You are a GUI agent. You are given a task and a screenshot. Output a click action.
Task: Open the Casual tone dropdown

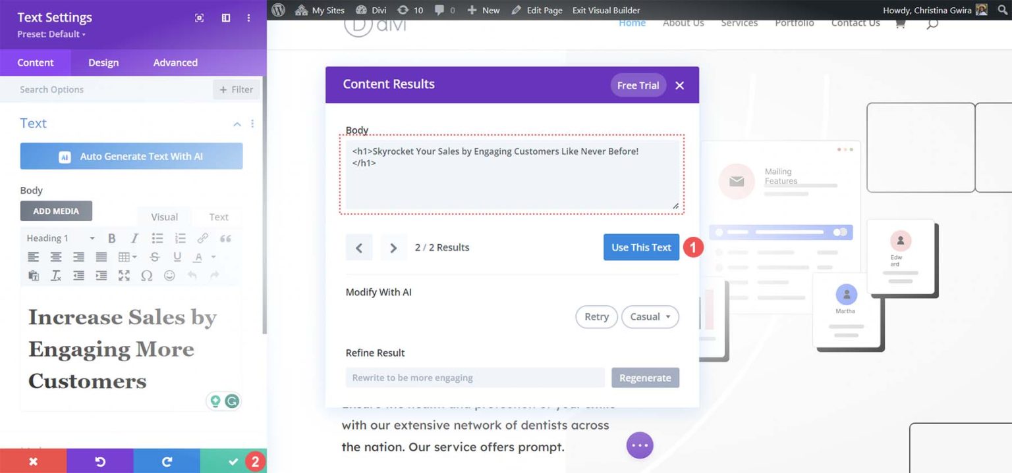pyautogui.click(x=650, y=316)
